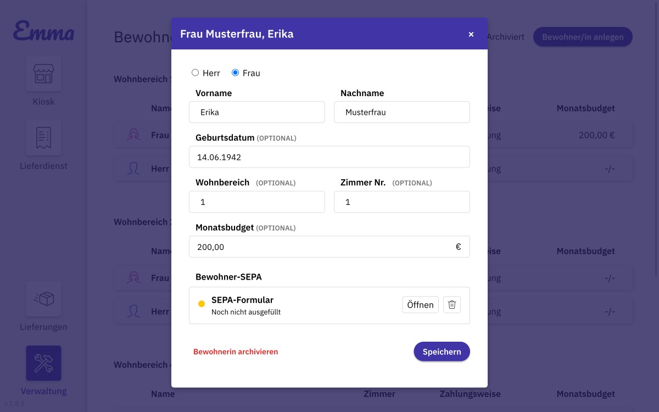Click the Vorname input field
659x412 pixels.
point(257,112)
